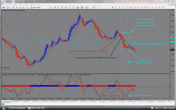Toggle the Terminal panel icon
Viewport: 176px width, 110px height.
[24, 8]
